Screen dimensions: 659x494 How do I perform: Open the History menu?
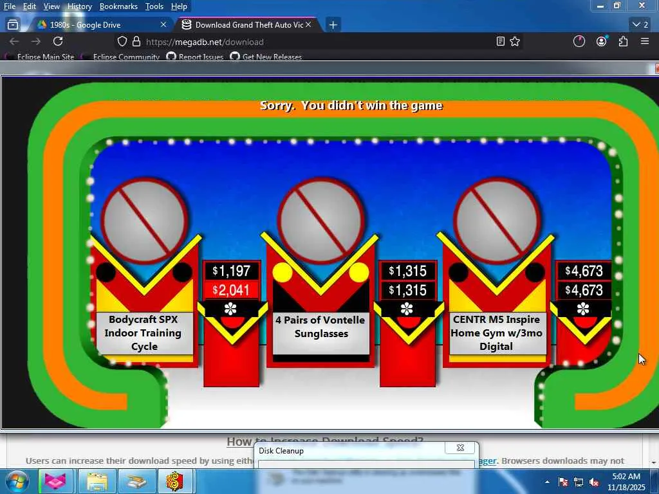pyautogui.click(x=79, y=6)
